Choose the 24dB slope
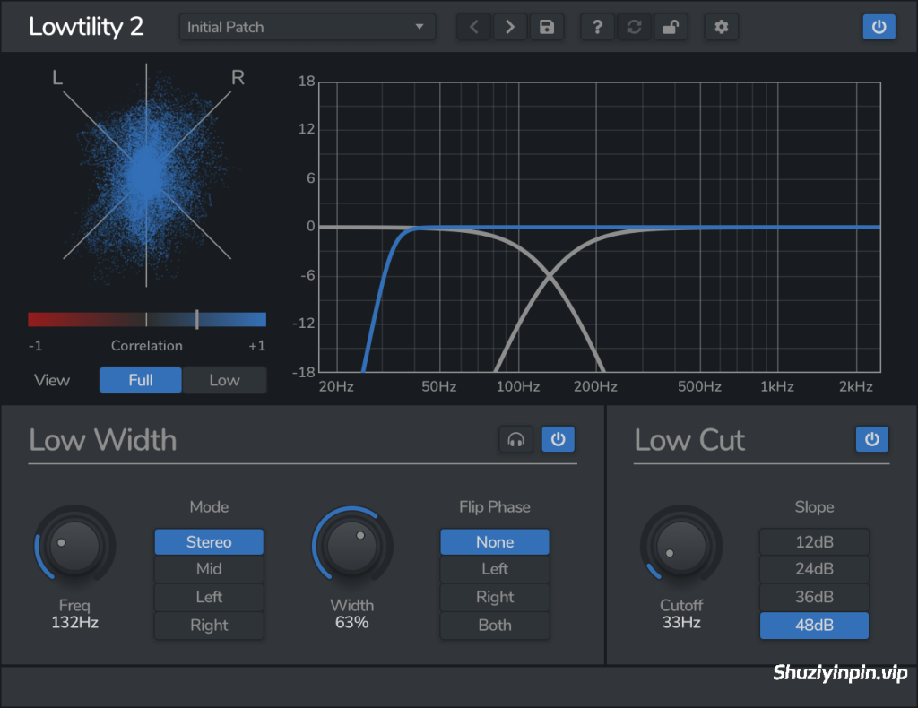This screenshot has width=918, height=708. 814,569
